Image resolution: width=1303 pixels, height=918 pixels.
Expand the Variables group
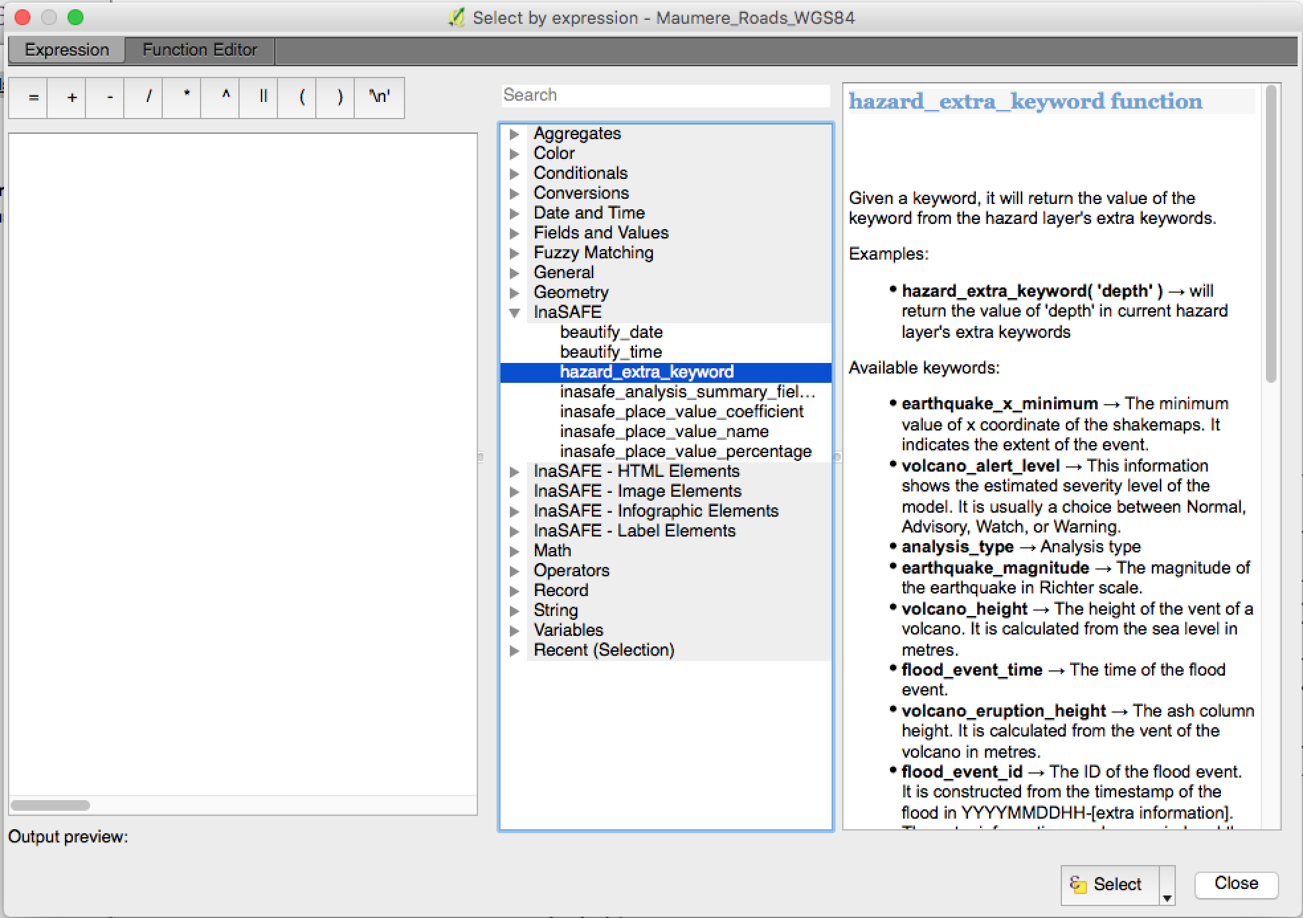(x=514, y=631)
